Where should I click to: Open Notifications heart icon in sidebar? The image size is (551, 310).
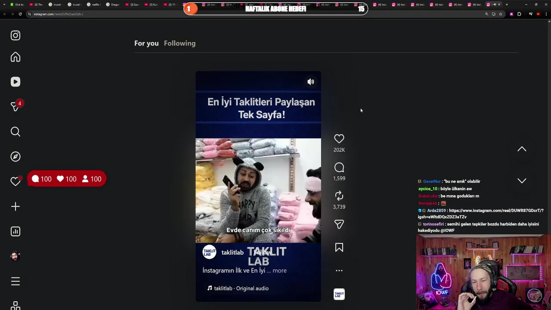pyautogui.click(x=15, y=181)
